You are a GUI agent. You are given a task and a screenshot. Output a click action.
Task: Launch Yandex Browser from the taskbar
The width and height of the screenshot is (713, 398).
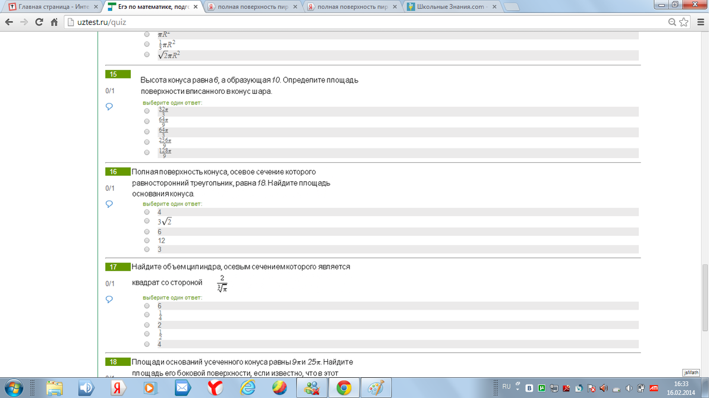[x=214, y=388]
